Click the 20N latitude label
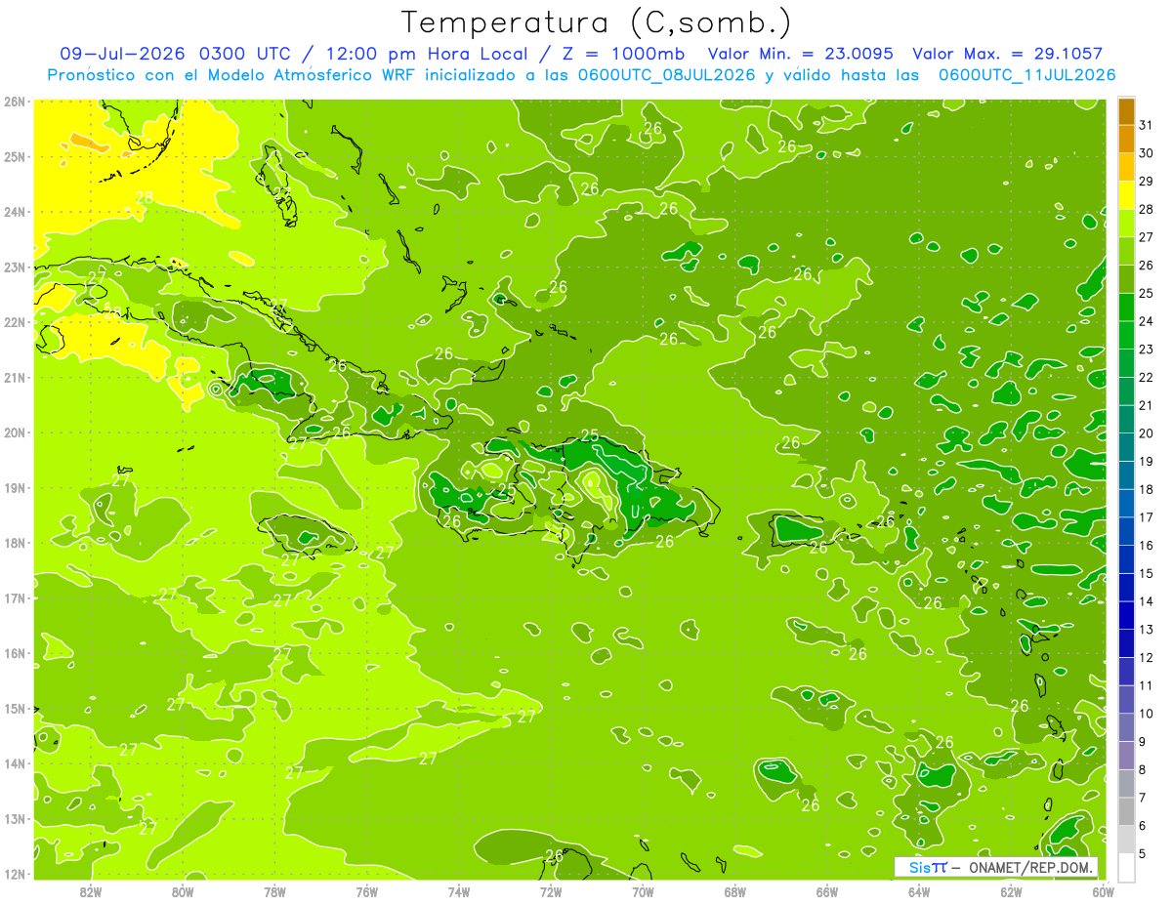Viewport: 1172px width, 905px height. pyautogui.click(x=15, y=432)
